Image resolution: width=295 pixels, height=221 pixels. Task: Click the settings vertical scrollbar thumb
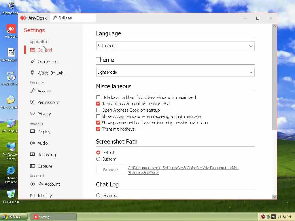click(274, 79)
